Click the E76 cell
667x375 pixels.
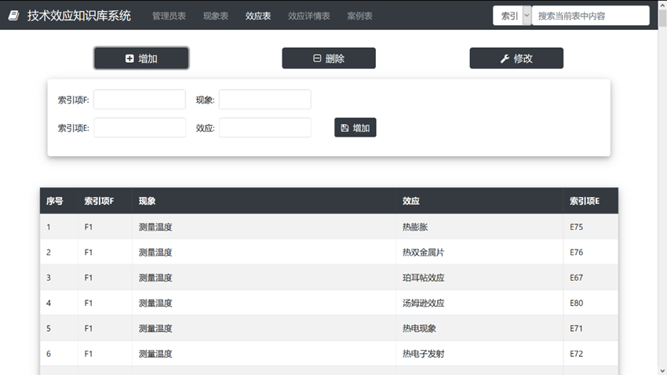coord(590,252)
